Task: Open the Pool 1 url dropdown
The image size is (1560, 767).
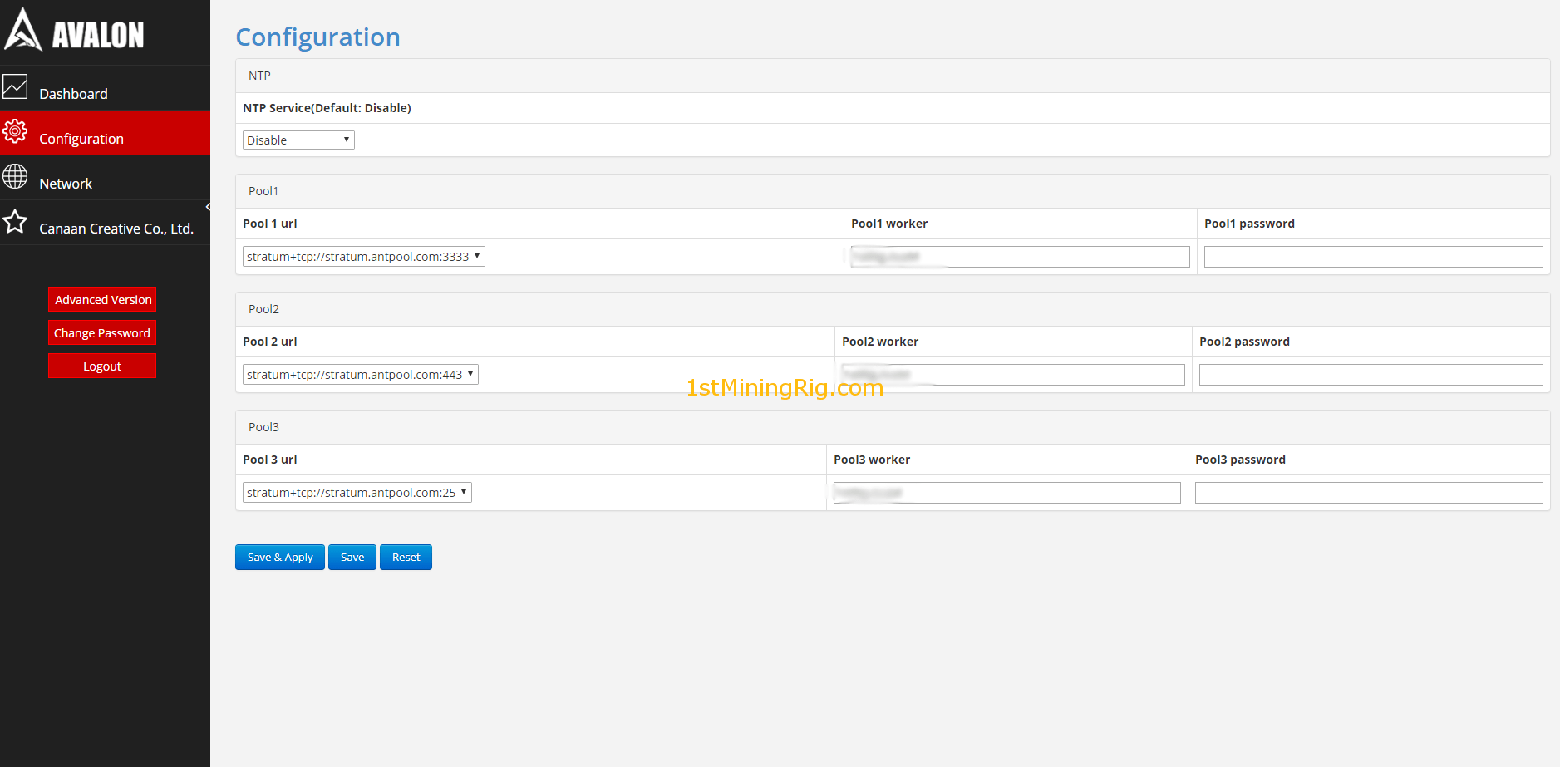Action: pyautogui.click(x=364, y=256)
